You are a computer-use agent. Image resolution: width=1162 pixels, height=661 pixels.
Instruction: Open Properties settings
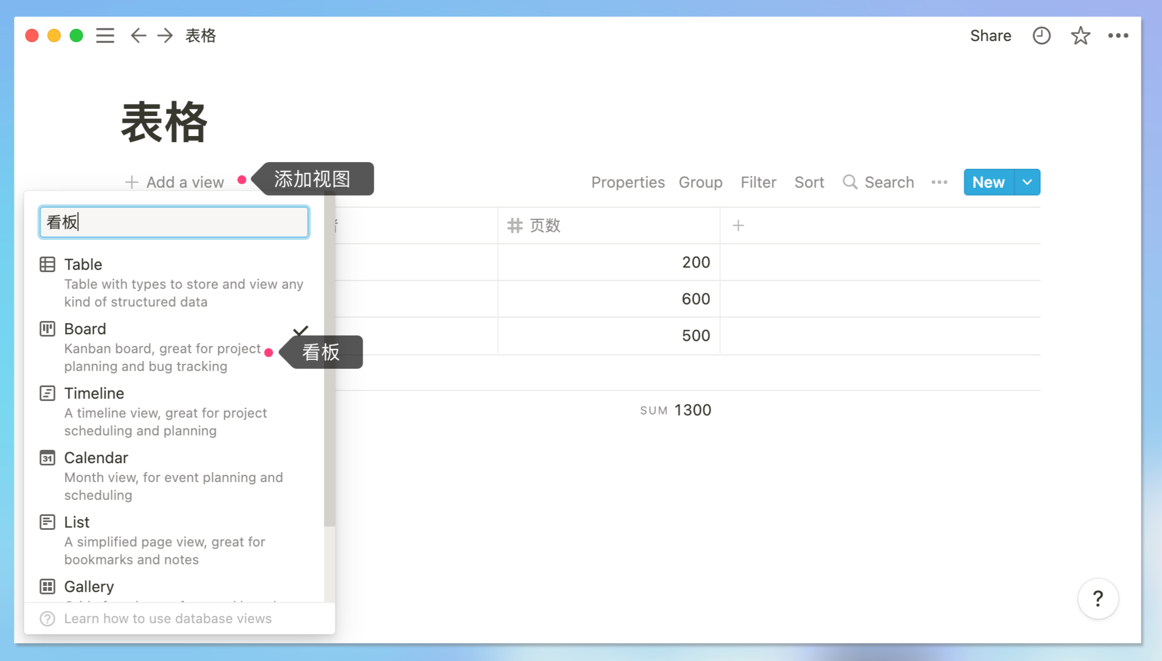coord(628,182)
